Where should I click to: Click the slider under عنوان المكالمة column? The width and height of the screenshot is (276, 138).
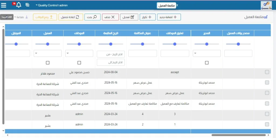coord(143,44)
